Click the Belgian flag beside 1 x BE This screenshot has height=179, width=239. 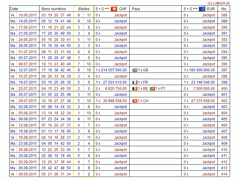pyautogui.click(x=135, y=89)
